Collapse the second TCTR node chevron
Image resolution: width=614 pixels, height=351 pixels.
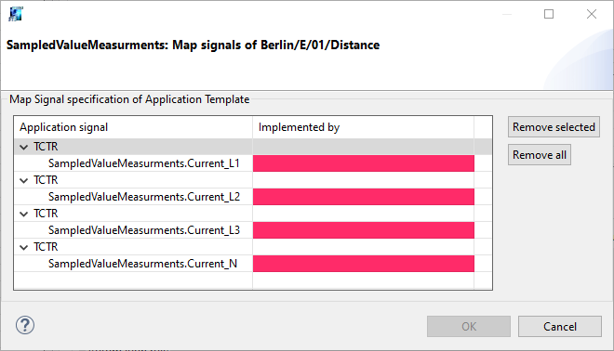(24, 180)
